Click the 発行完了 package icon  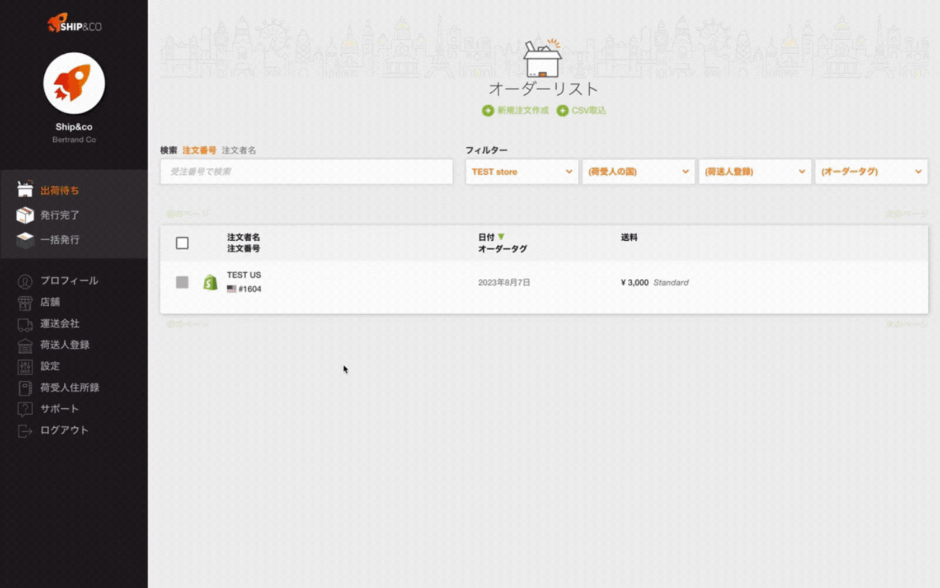25,215
